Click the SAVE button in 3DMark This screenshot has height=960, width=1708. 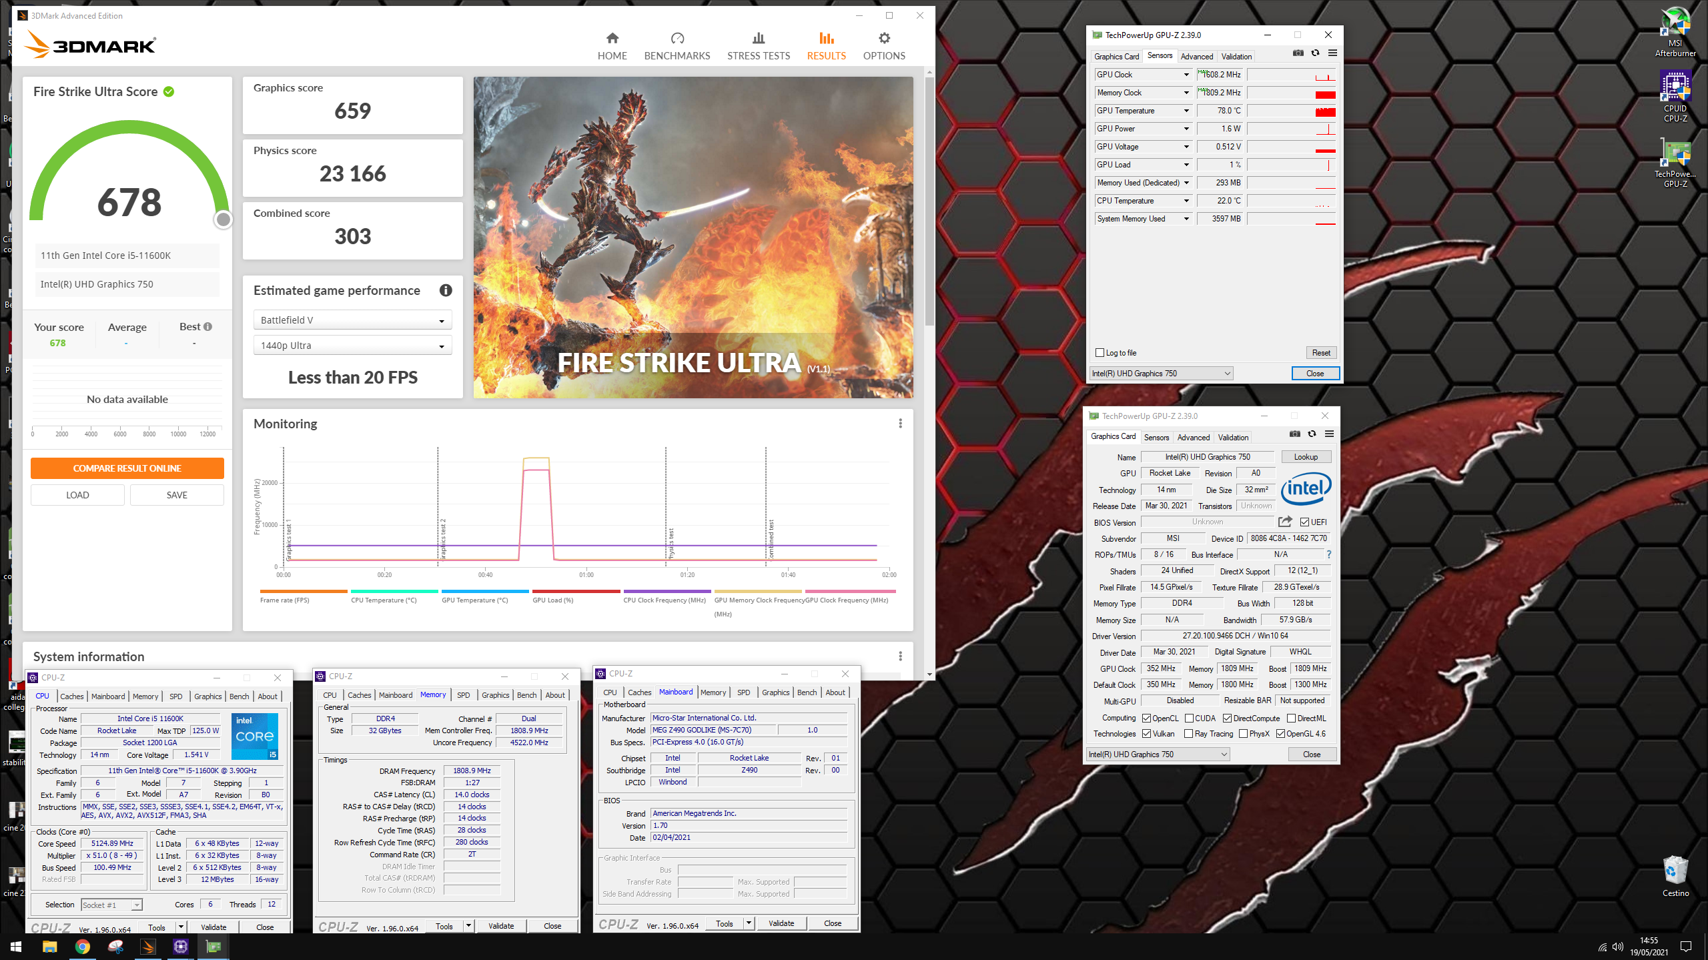coord(177,495)
